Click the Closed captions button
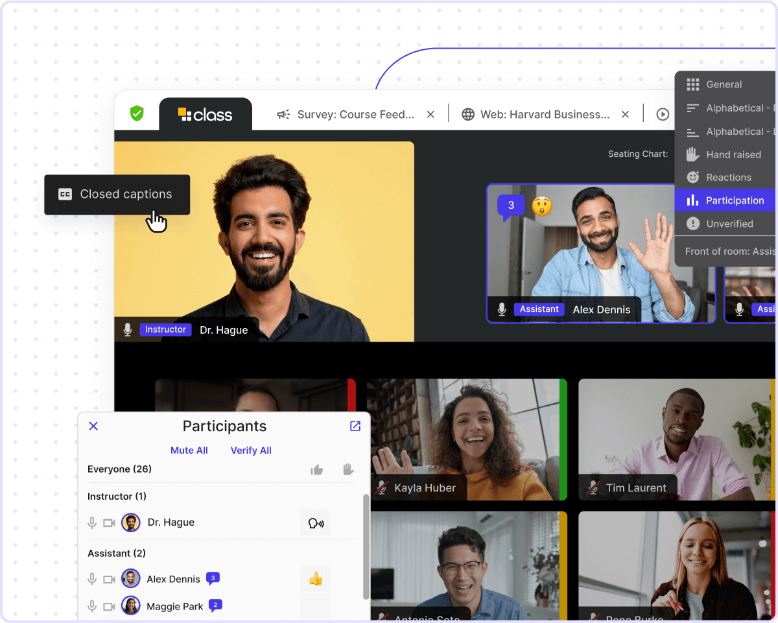The height and width of the screenshot is (623, 778). (117, 194)
